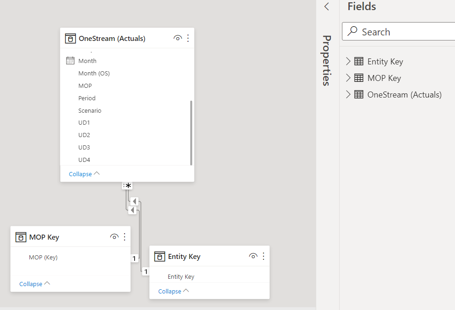Viewport: 455px width, 310px height.
Task: Select MOP (Key) field in MOP Key card
Action: [x=43, y=258]
